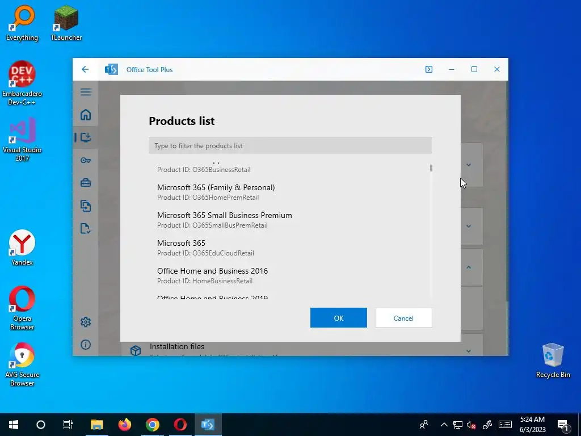This screenshot has height=436, width=581.
Task: Cancel the Products list dialog
Action: tap(403, 318)
